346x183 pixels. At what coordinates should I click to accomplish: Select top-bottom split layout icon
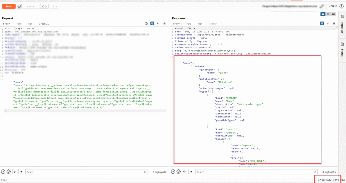click(328, 14)
